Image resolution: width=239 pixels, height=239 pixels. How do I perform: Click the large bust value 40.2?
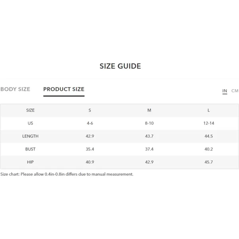[x=209, y=149]
